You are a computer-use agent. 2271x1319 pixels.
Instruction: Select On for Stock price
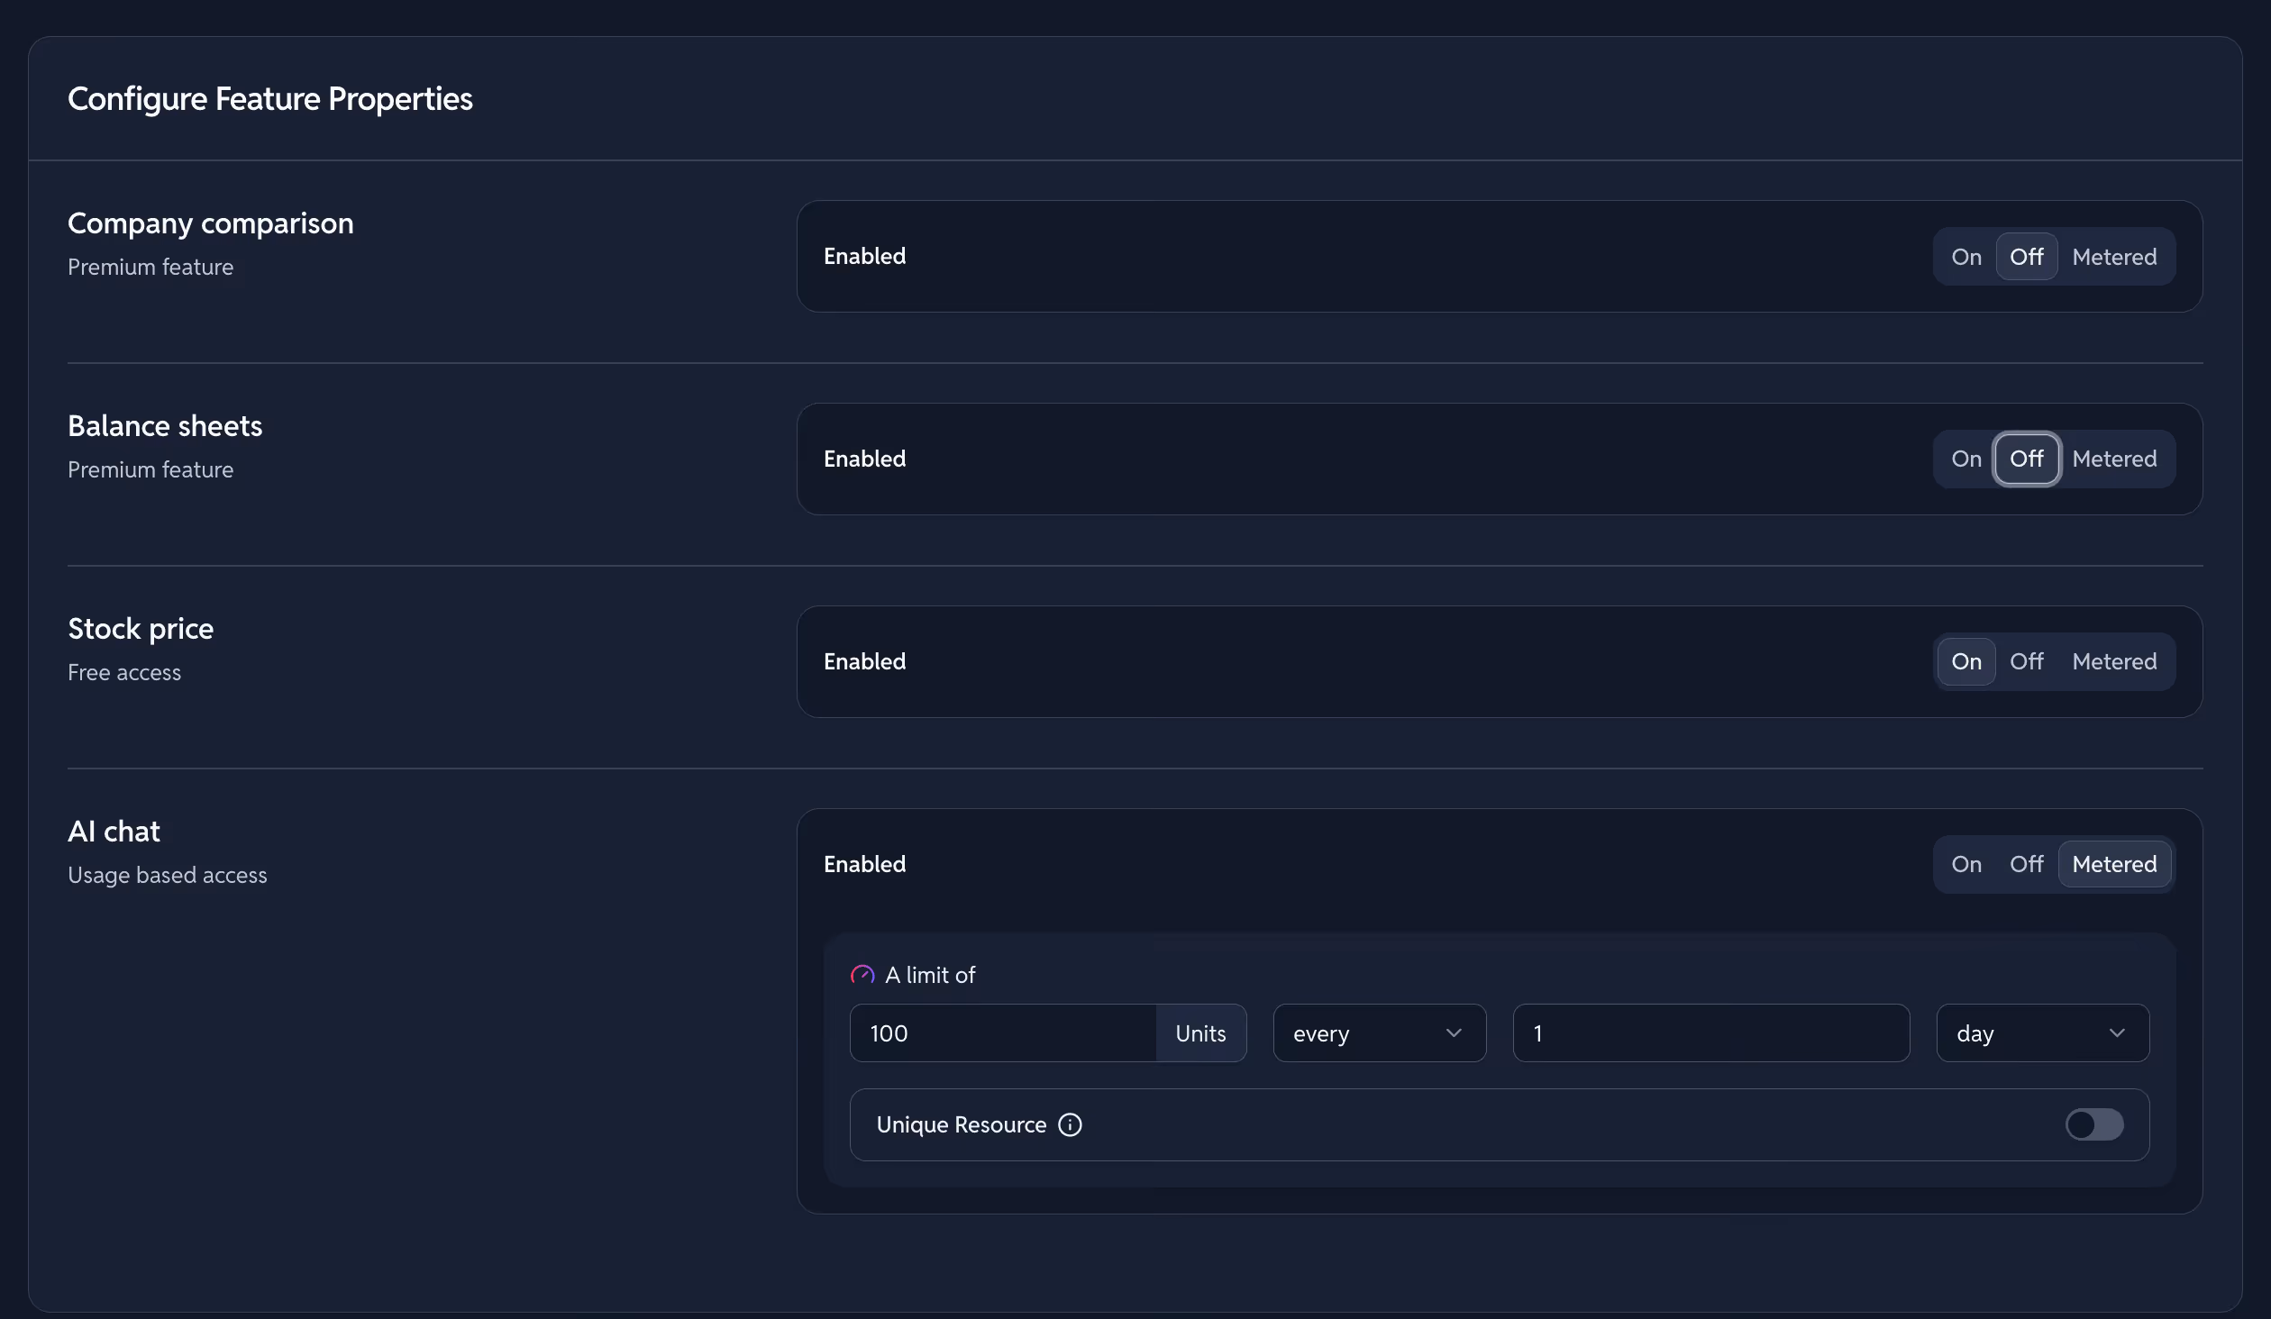click(1965, 661)
